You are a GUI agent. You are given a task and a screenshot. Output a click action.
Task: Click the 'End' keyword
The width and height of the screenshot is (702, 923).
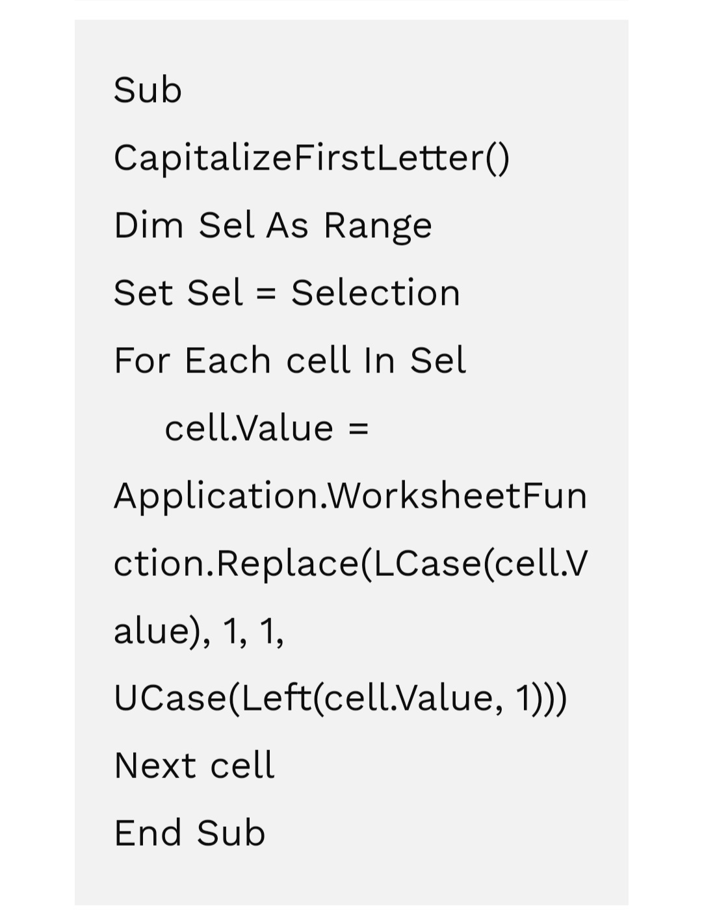(x=148, y=833)
